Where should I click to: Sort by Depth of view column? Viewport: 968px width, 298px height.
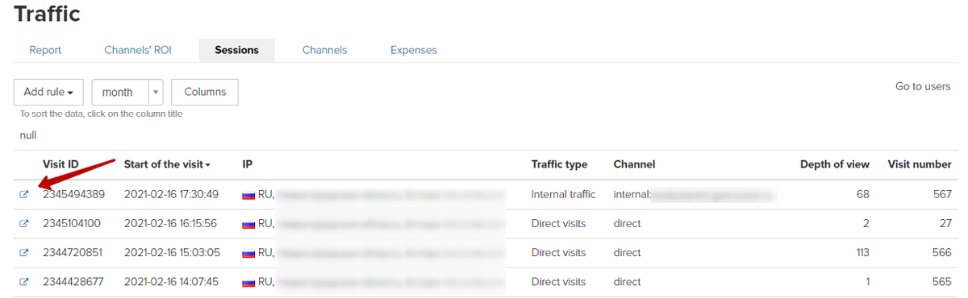(835, 164)
